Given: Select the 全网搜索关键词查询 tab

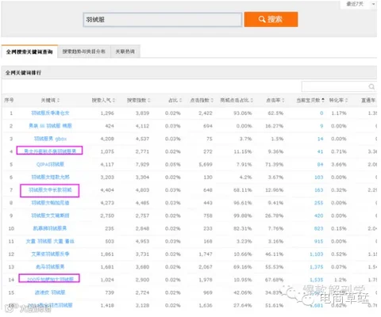Looking at the screenshot, I should point(29,52).
